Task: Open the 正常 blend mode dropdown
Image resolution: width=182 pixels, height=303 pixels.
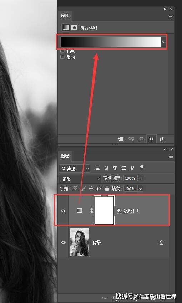Action: point(80,179)
